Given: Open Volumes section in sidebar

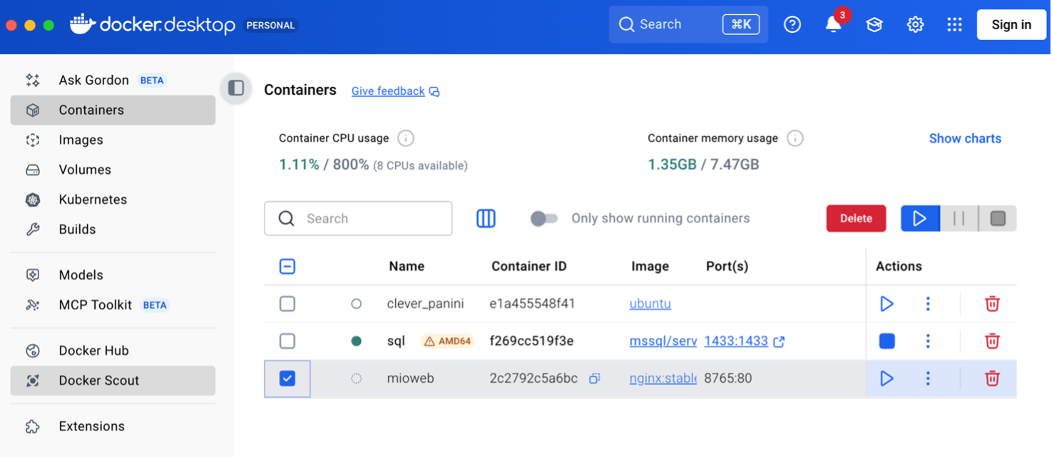Looking at the screenshot, I should click(85, 170).
